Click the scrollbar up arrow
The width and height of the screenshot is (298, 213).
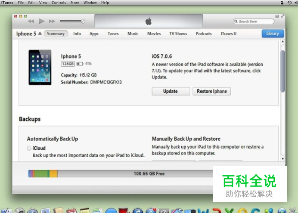[282, 41]
